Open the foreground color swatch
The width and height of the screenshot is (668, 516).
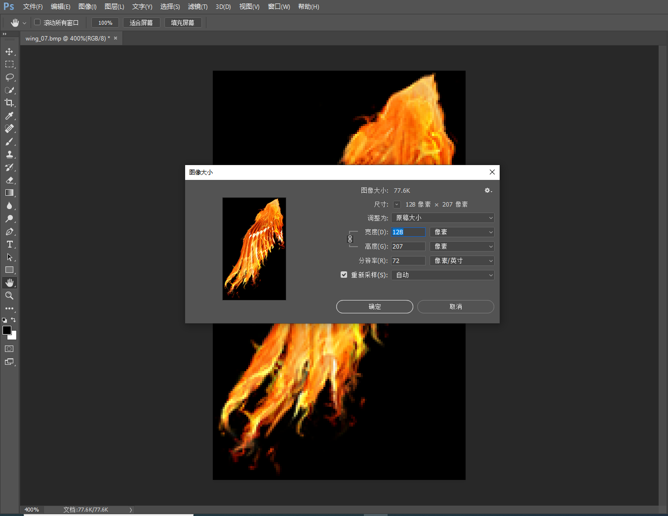coord(7,330)
